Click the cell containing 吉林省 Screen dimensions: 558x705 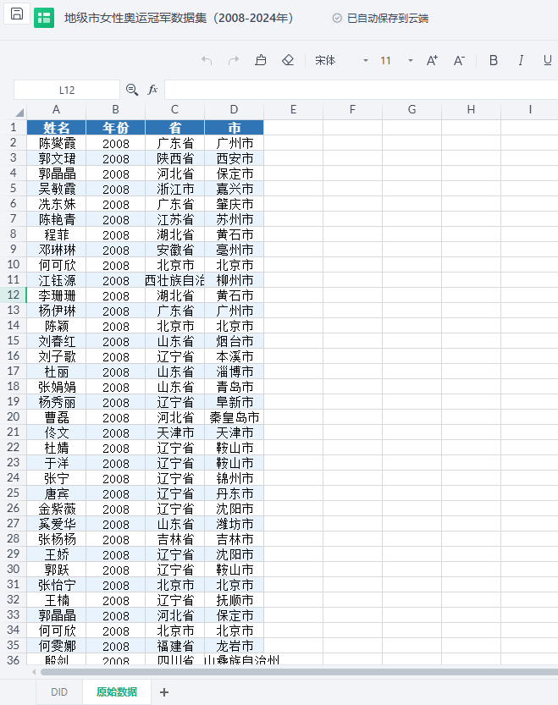click(x=175, y=539)
